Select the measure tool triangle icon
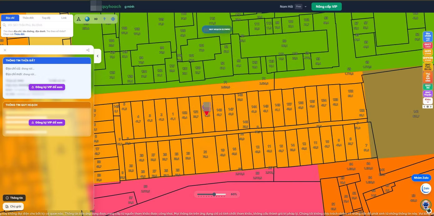Viewport: 434px width, 216px height. pos(79,19)
